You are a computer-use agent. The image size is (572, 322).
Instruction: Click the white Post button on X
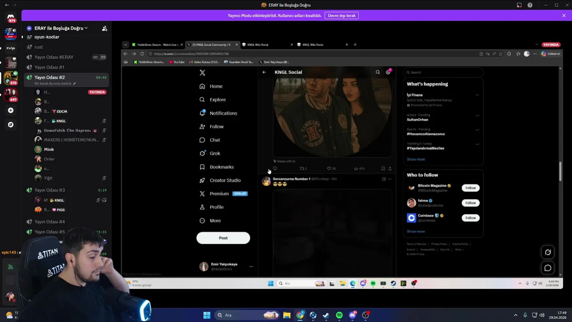click(223, 238)
